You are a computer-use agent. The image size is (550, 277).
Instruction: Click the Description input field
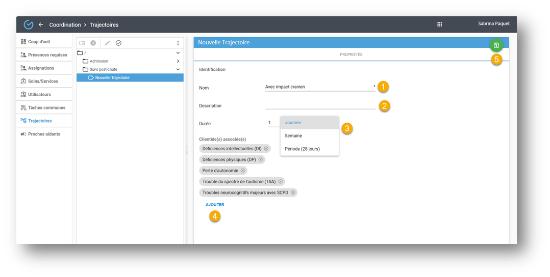(320, 105)
